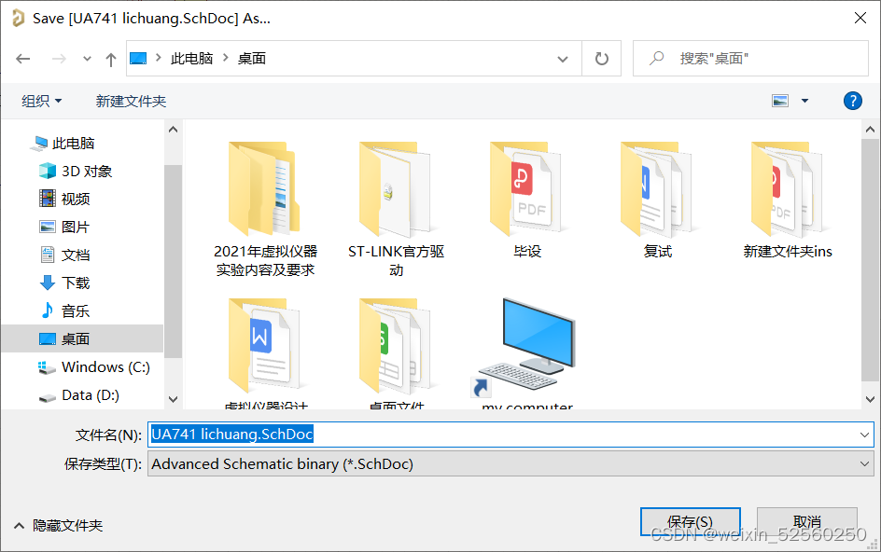Create folder with 新建文件夹
Viewport: 881px width, 552px height.
[131, 101]
